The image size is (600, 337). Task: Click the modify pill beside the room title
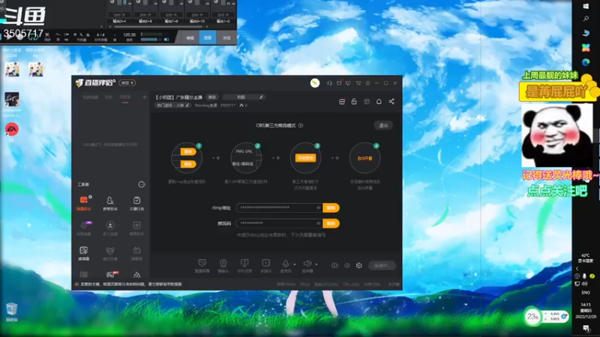(212, 97)
